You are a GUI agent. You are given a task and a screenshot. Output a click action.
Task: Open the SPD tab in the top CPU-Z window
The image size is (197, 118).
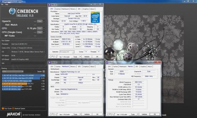coord(79,9)
